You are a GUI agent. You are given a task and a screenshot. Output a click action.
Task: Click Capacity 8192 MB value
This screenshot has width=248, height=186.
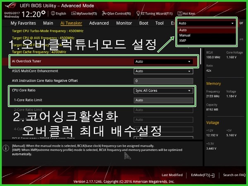click(x=212, y=110)
